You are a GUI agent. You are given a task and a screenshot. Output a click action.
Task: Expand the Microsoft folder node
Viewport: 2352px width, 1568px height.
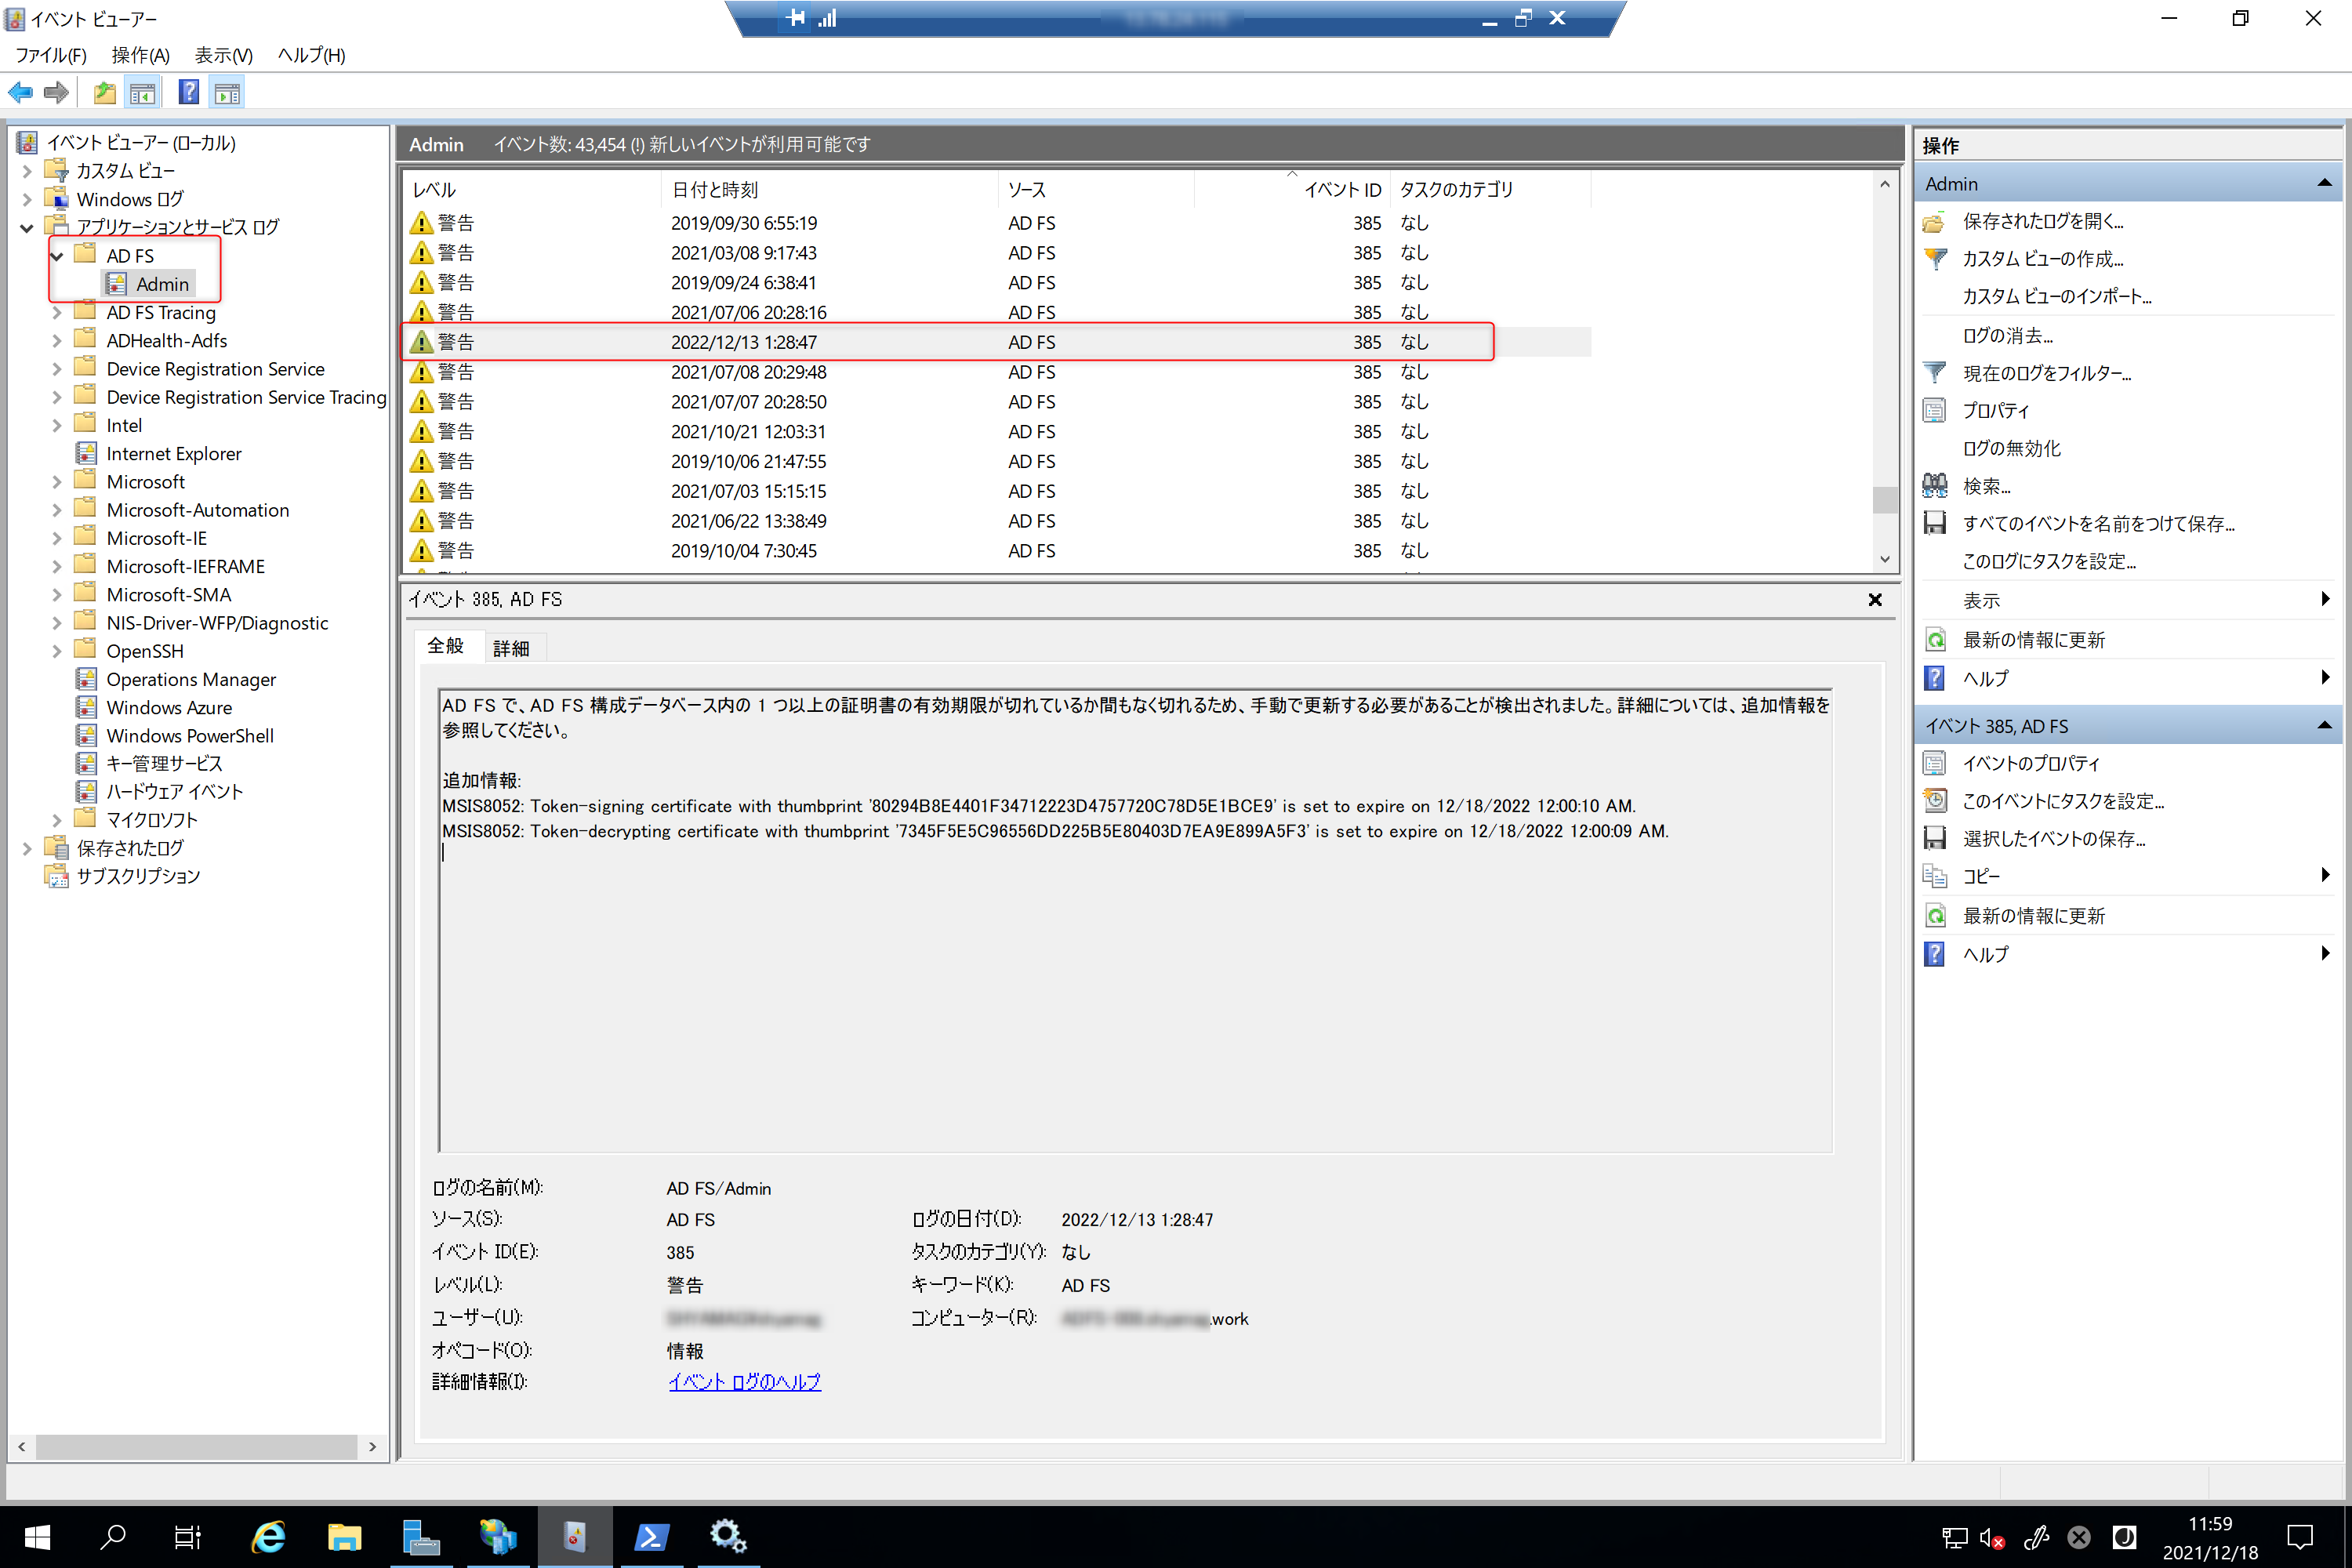[x=57, y=482]
